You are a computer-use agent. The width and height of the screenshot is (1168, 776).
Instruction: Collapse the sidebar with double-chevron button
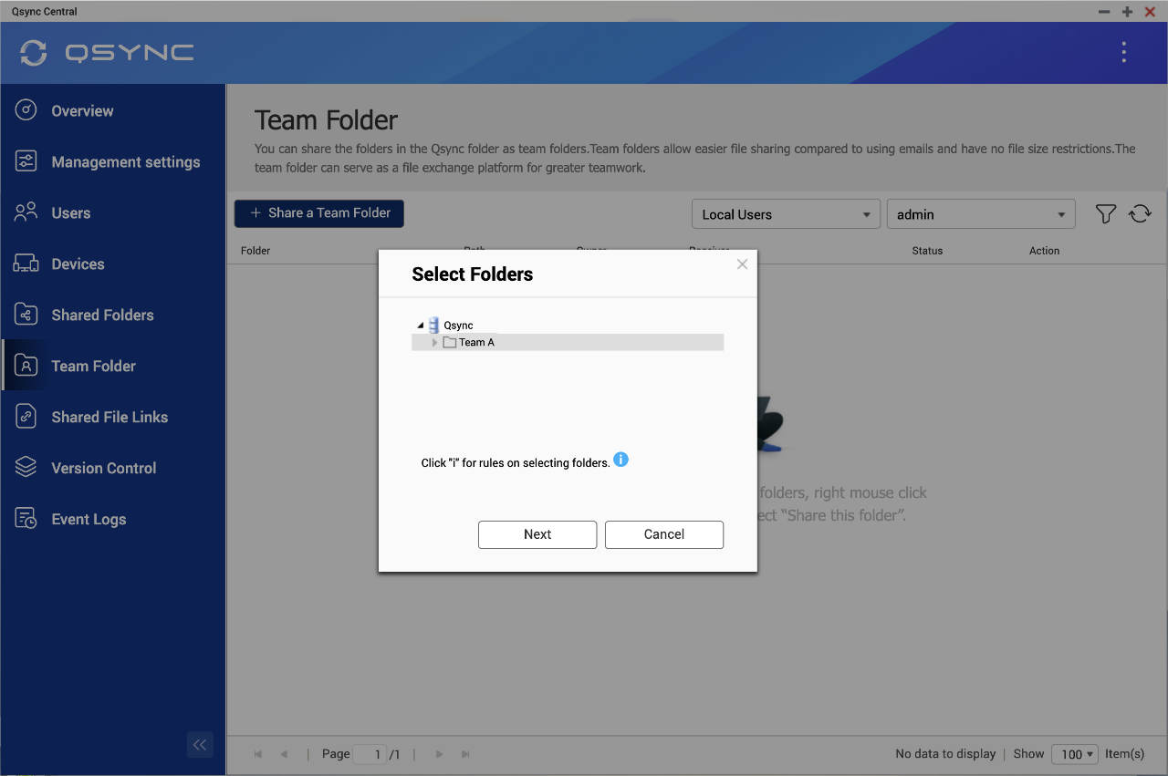click(x=200, y=744)
